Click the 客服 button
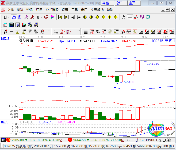 108,3
